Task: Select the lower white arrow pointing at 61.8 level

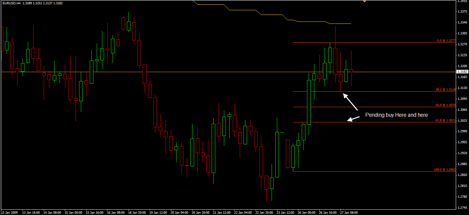Action: (x=353, y=118)
